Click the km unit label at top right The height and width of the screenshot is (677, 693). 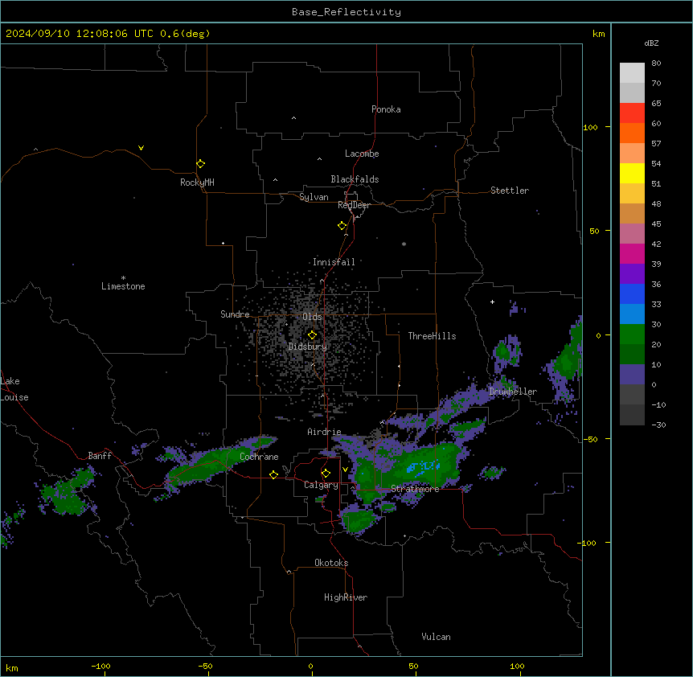tap(598, 34)
